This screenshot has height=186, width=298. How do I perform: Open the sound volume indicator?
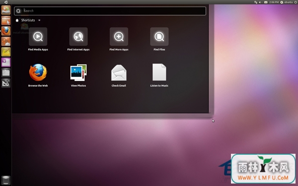(x=261, y=2)
